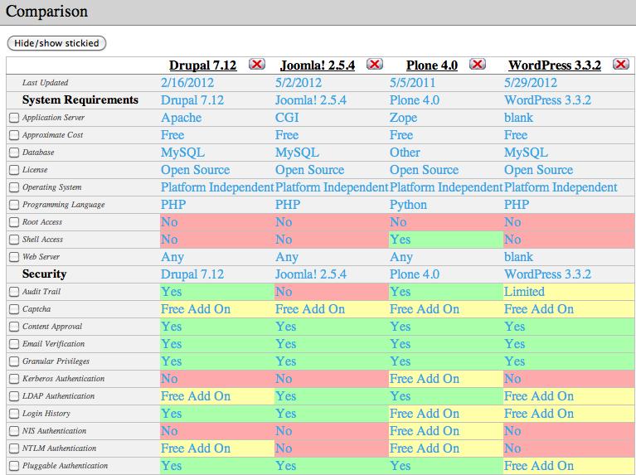Click the System Requirements section heading
The image size is (636, 475).
[x=80, y=99]
